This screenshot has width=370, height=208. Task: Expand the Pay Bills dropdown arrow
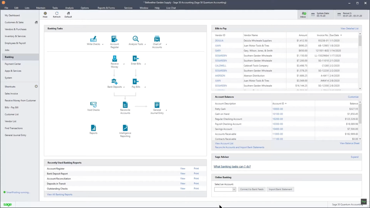(145, 87)
